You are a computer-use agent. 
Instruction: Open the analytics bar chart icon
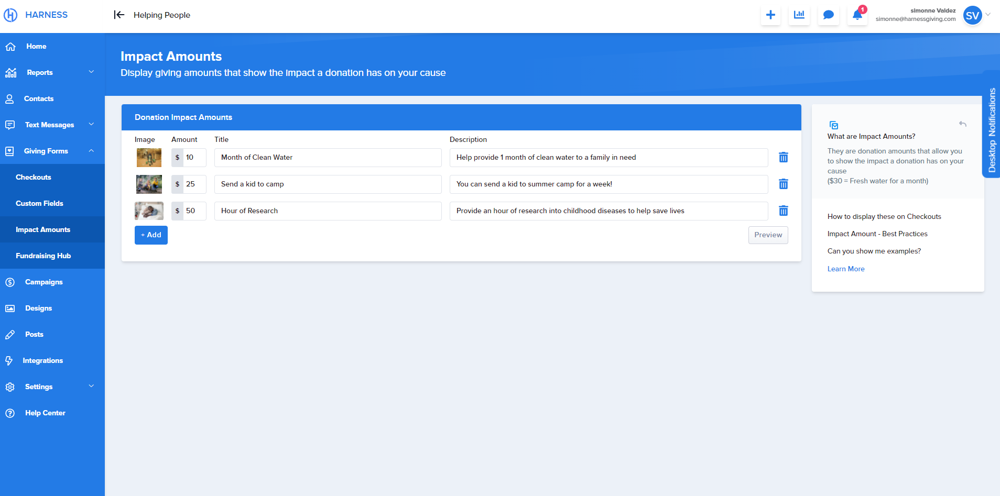pyautogui.click(x=799, y=15)
